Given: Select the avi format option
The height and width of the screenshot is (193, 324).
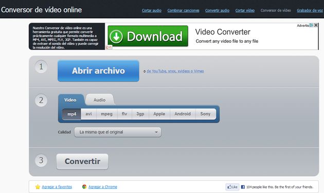Looking at the screenshot, I should [x=88, y=114].
